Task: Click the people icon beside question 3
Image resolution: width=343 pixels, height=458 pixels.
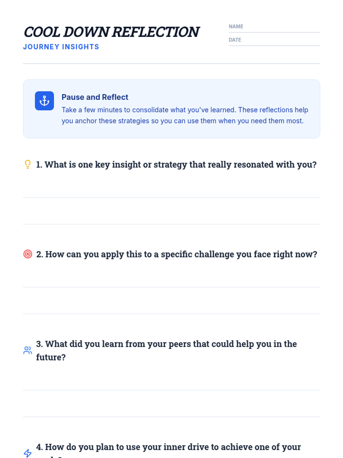Action: 28,350
